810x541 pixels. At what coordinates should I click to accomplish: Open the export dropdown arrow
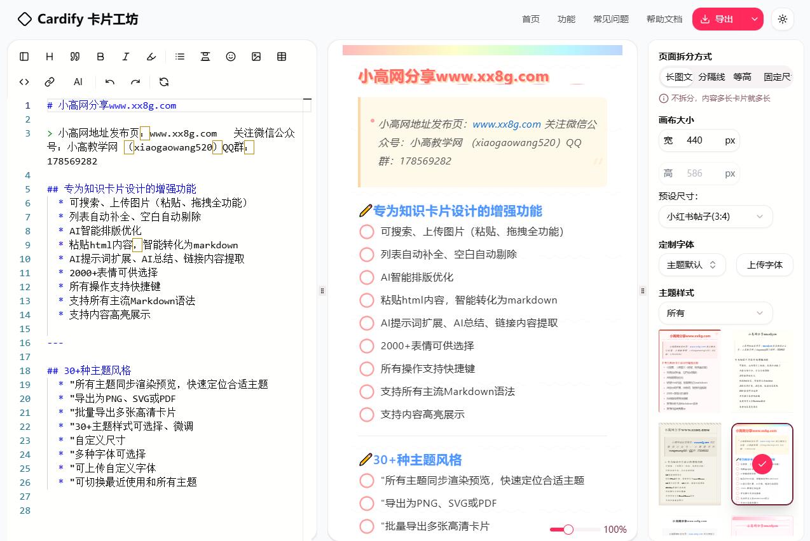(x=754, y=19)
